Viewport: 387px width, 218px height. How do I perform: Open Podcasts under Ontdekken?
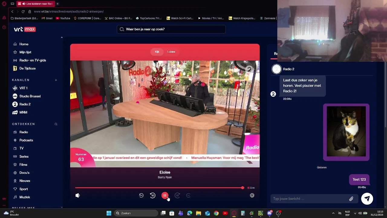26,140
